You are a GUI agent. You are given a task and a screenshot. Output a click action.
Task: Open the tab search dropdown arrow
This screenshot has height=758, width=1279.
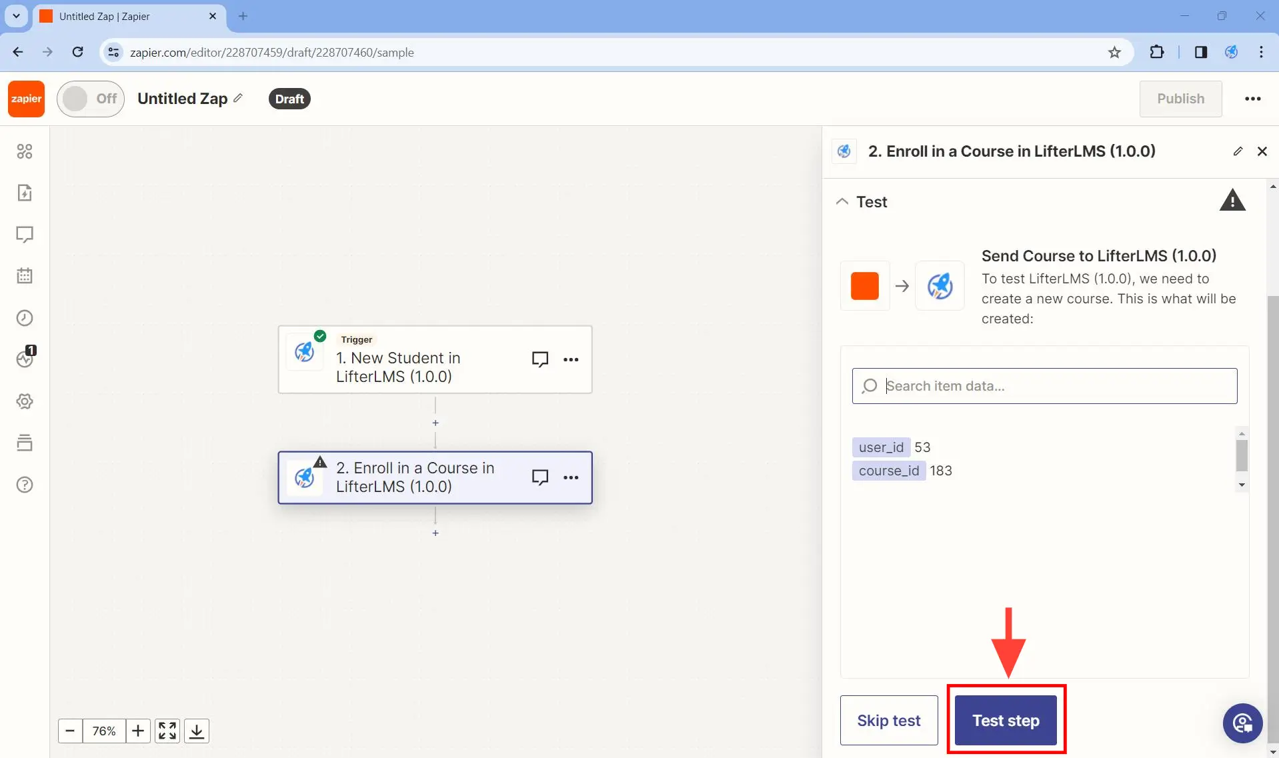click(16, 16)
